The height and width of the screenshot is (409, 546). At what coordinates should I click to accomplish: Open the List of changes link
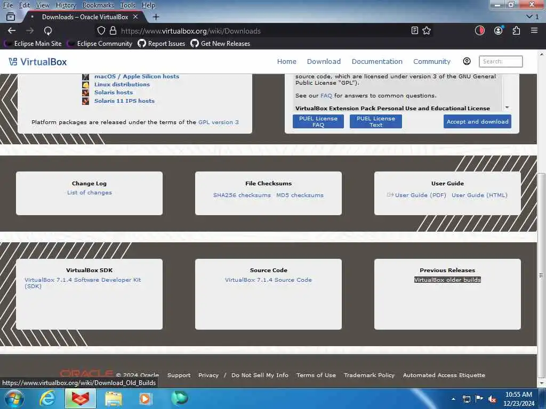click(90, 192)
